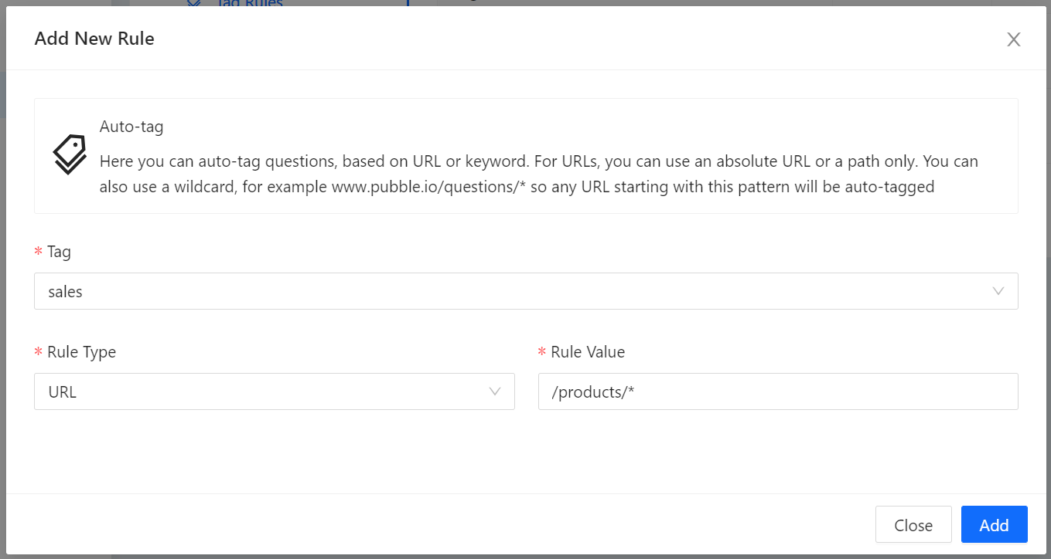Click the Add New Rule dialog title

click(94, 39)
